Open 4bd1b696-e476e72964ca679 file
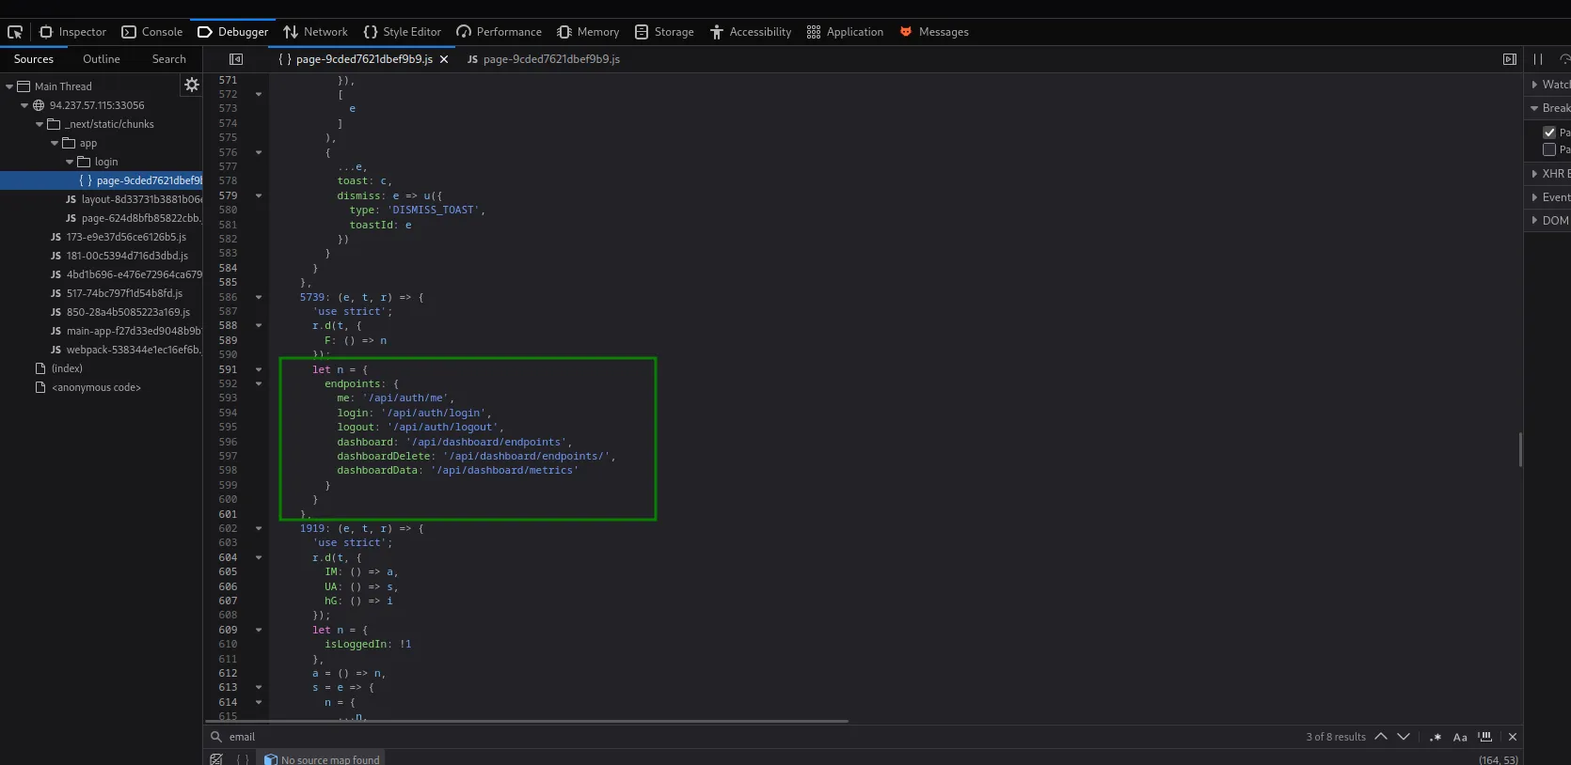The height and width of the screenshot is (765, 1571). 126,274
